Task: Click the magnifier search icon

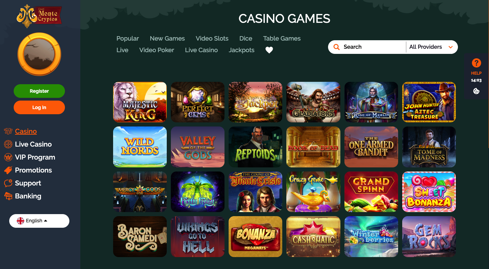Action: (337, 47)
